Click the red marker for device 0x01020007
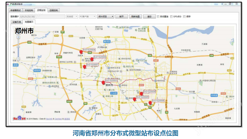 (85, 67)
